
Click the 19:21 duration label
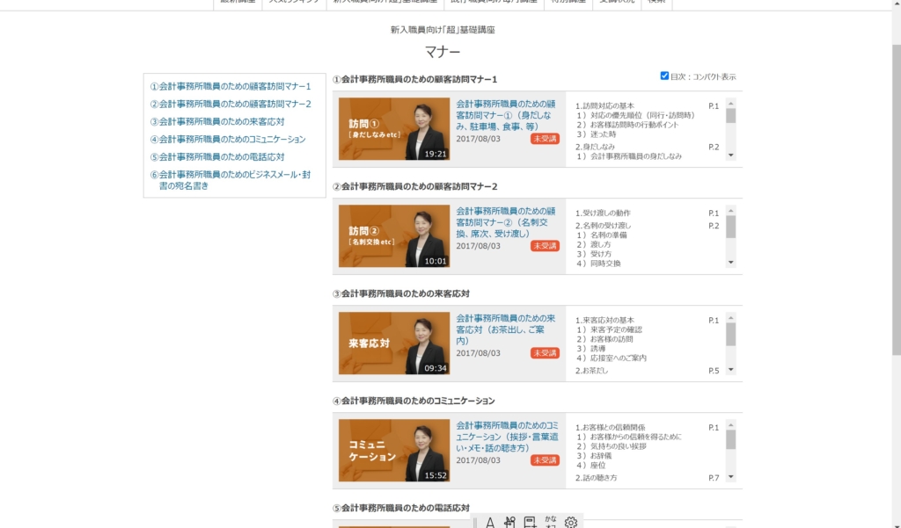pyautogui.click(x=436, y=154)
